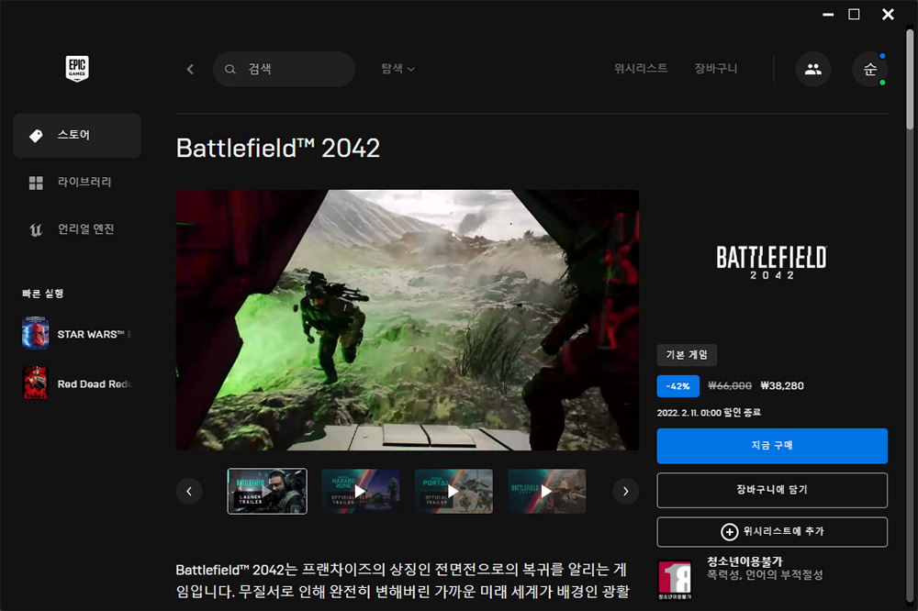Click the Unreal Engine logo icon
This screenshot has height=611, width=918.
[37, 229]
